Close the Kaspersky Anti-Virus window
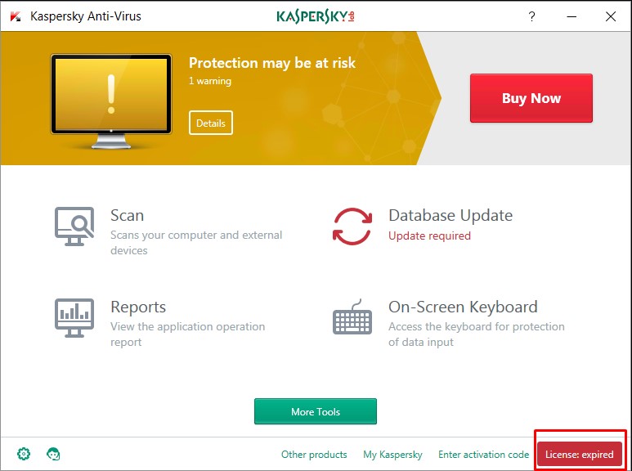 coord(611,16)
